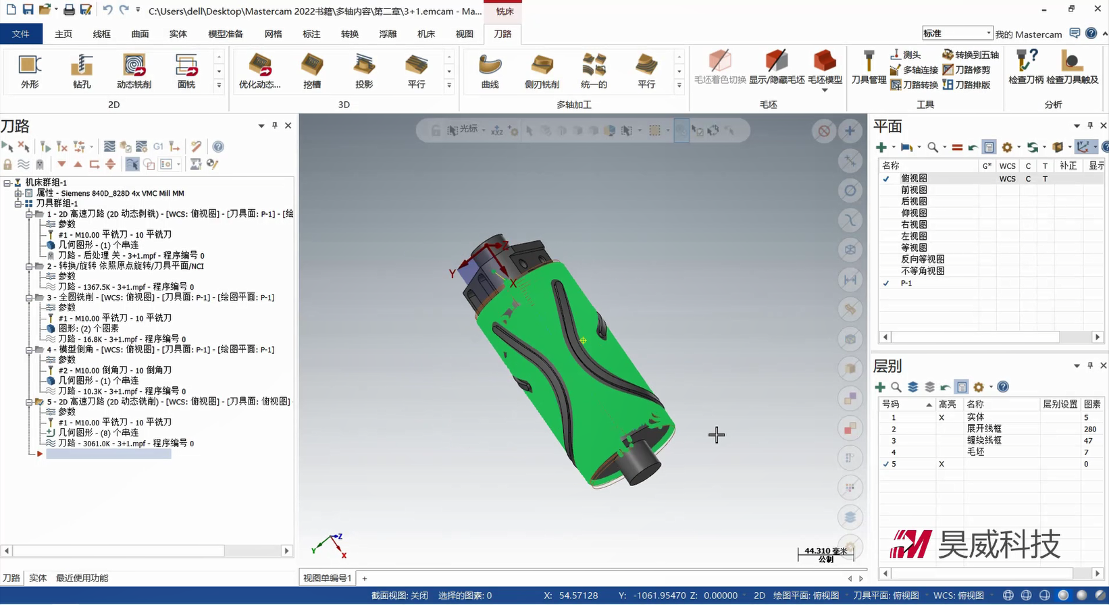Open the 模型准备 ribbon tab
The width and height of the screenshot is (1109, 605).
[226, 34]
